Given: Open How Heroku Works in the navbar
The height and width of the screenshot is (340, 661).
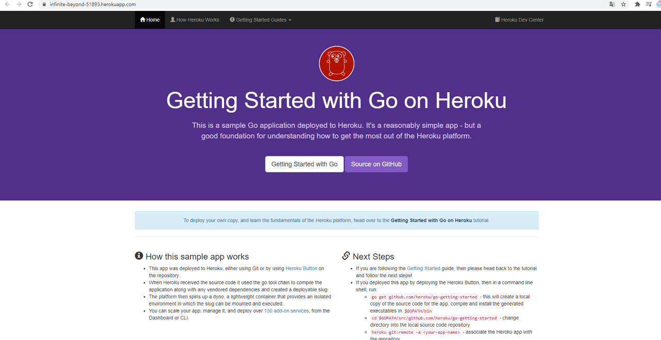Looking at the screenshot, I should tap(195, 20).
